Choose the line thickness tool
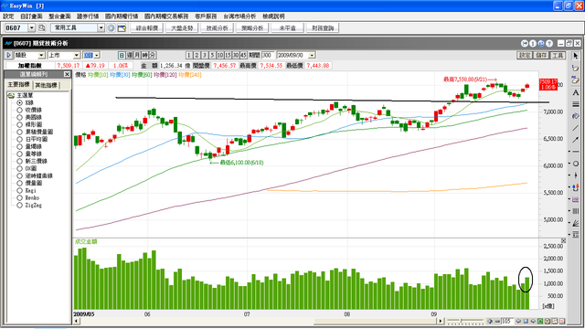Image resolution: width=585 pixels, height=329 pixels. 575,104
